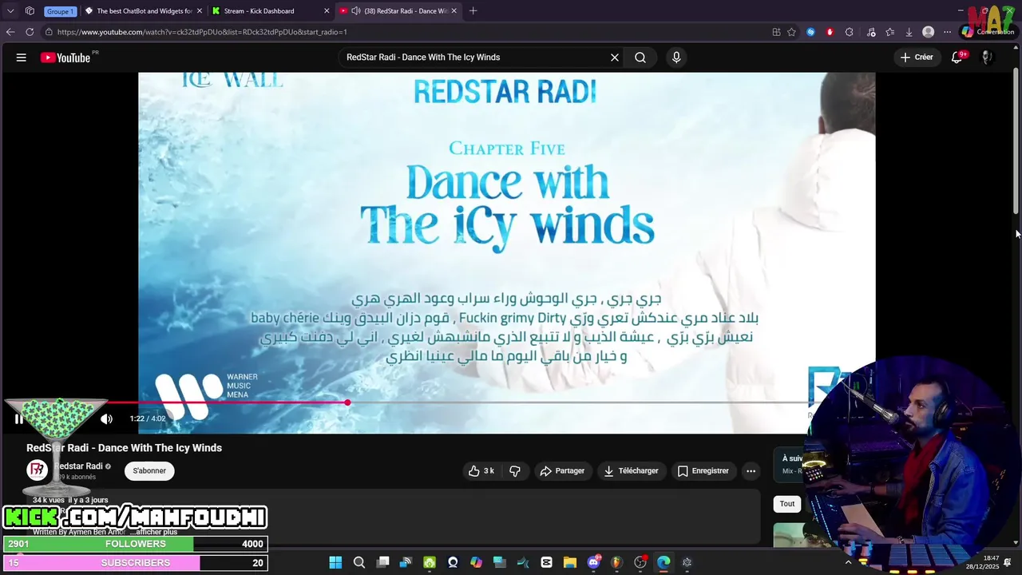Open the Créer button
1022x575 pixels.
click(x=917, y=57)
